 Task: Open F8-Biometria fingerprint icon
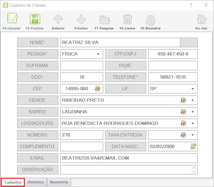[151, 20]
